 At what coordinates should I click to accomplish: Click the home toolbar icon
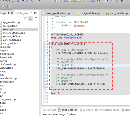point(99,1)
